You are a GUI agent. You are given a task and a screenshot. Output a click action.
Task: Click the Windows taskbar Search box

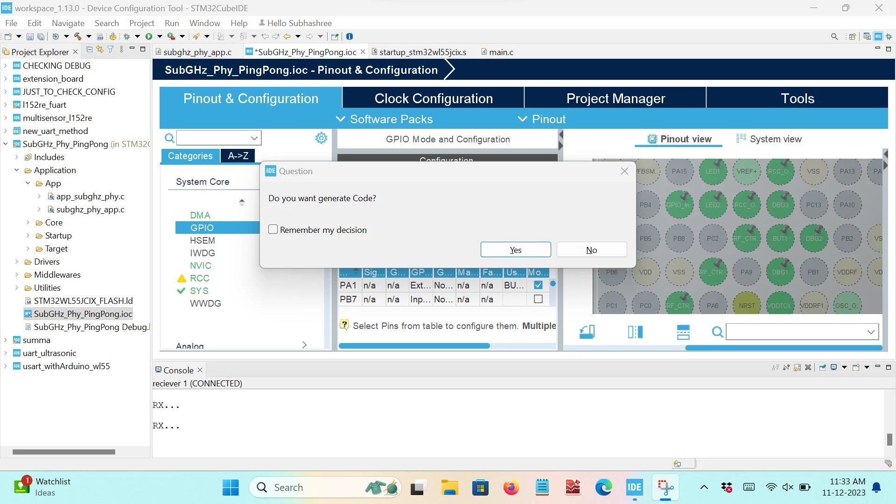[325, 488]
